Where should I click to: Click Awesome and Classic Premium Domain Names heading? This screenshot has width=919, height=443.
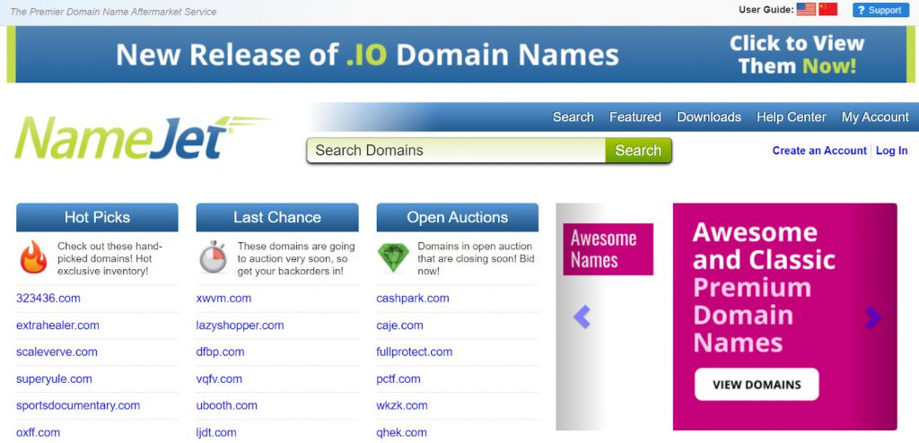[x=764, y=288]
